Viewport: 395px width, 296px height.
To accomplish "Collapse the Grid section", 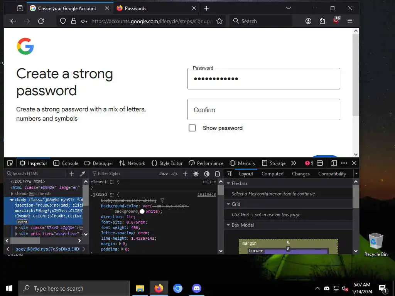I will tap(228, 204).
